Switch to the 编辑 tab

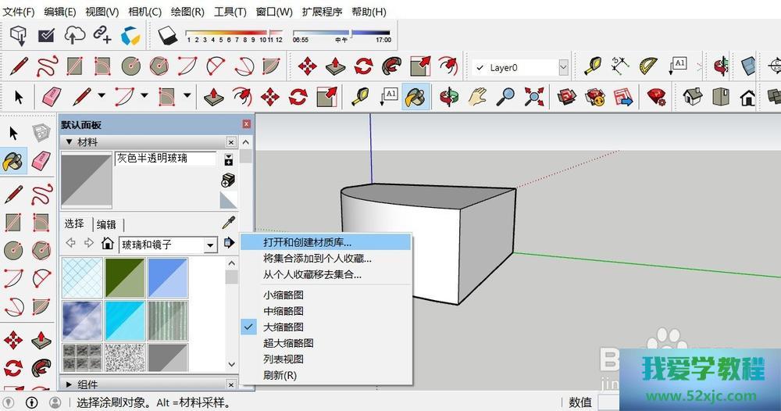click(107, 224)
